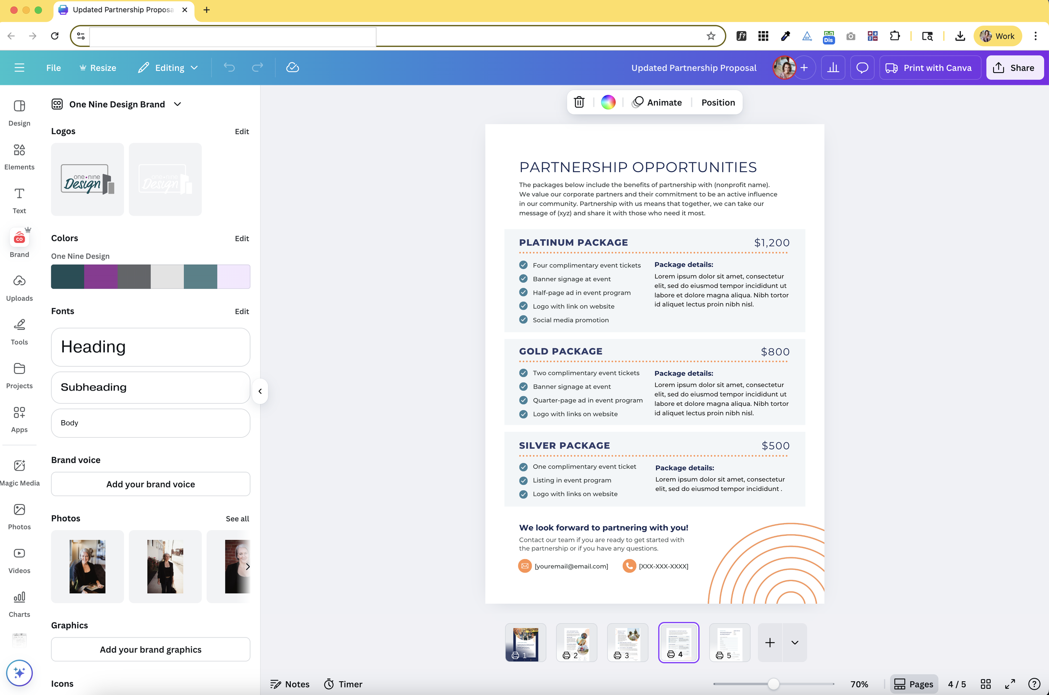The image size is (1049, 695).
Task: Click the Canva assistant sparkle button
Action: [x=19, y=672]
